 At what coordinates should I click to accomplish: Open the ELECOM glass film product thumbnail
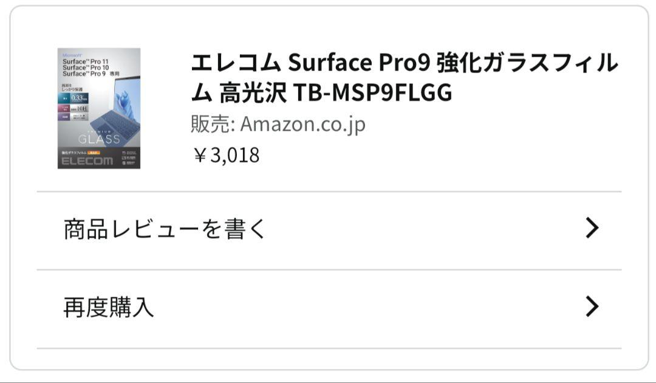tap(99, 108)
